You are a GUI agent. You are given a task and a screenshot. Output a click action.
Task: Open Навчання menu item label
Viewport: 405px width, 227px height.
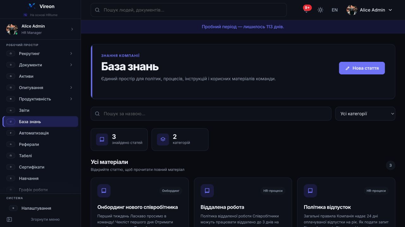pos(29,178)
